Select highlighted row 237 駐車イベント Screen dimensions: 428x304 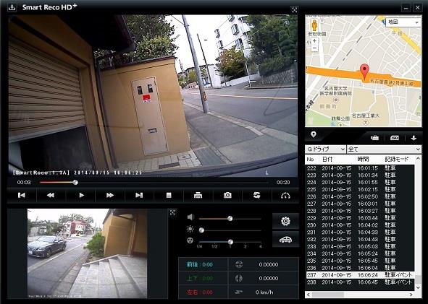click(360, 275)
